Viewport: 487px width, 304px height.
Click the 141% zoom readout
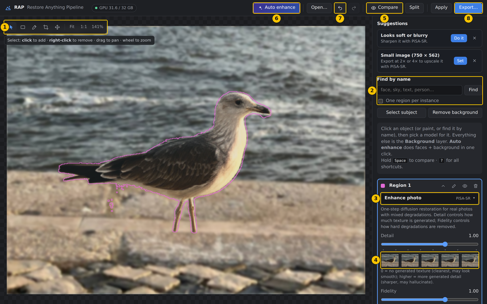(97, 27)
